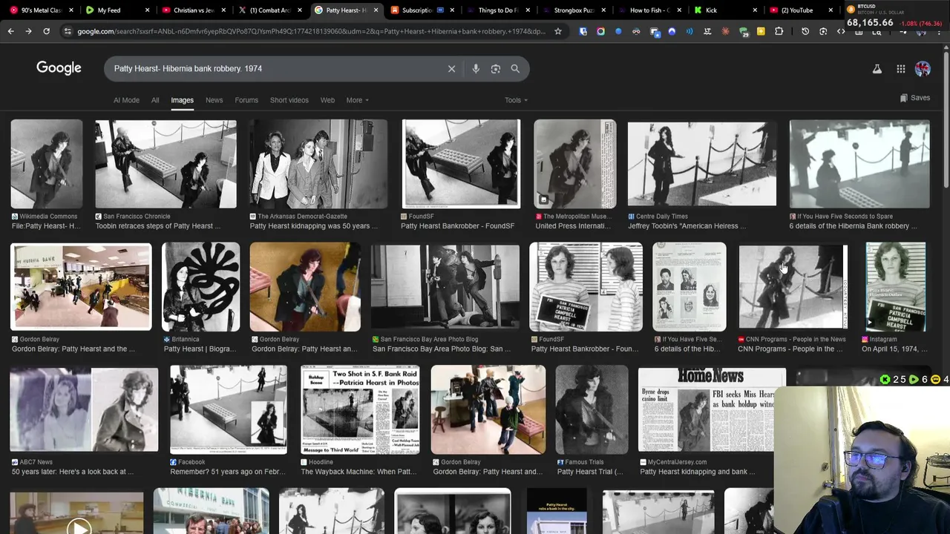Image resolution: width=950 pixels, height=534 pixels.
Task: Open the extensions puzzle-piece menu
Action: pos(779,31)
